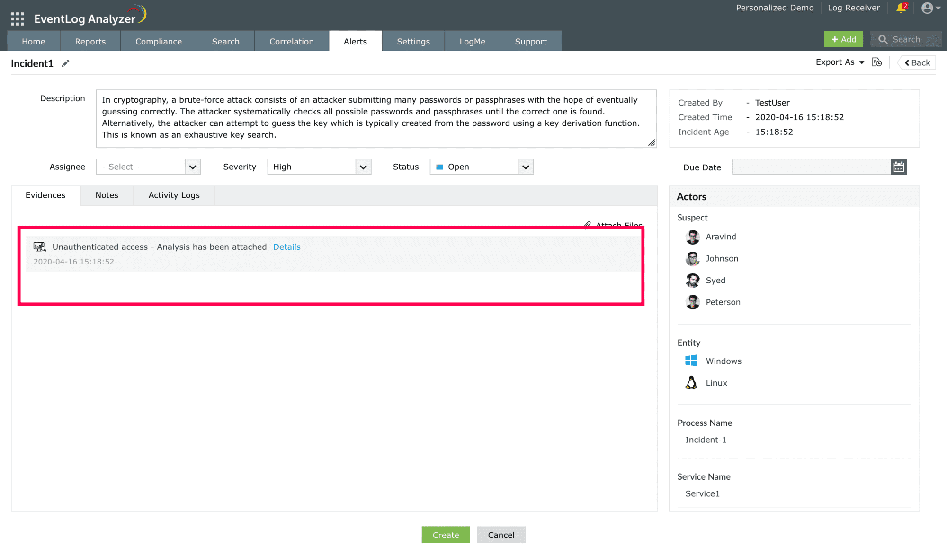Click inside the Description text area
This screenshot has width=947, height=546.
click(x=376, y=118)
